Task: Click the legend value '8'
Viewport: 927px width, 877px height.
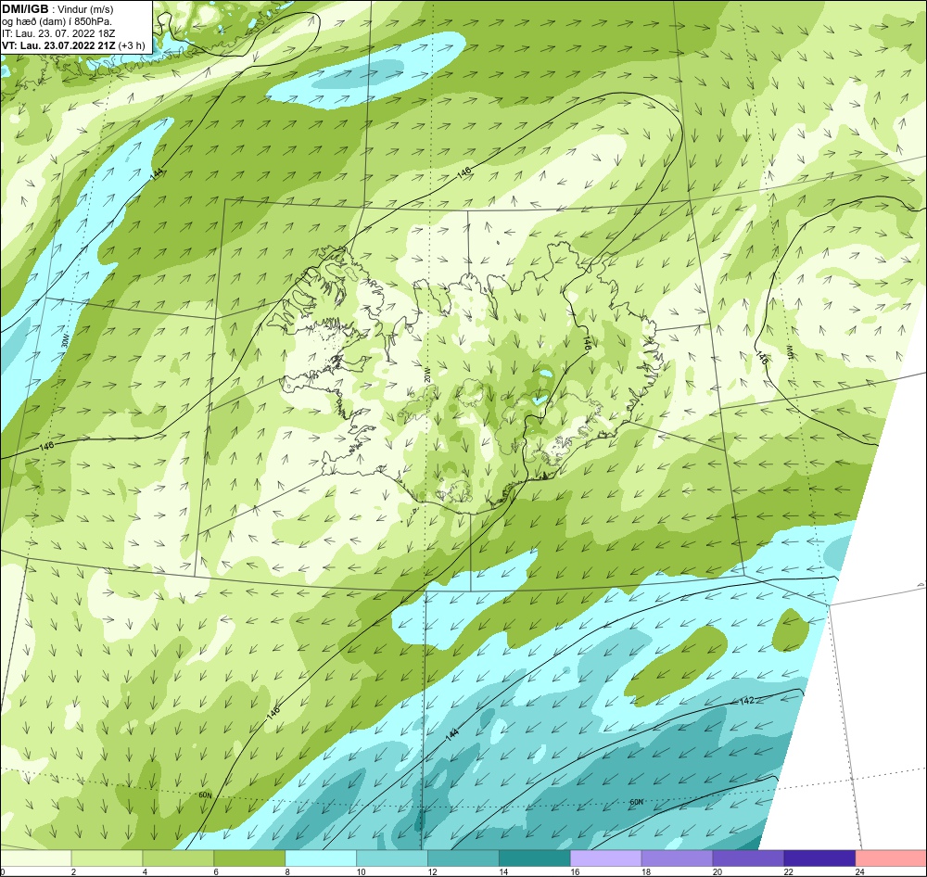Action: (287, 871)
